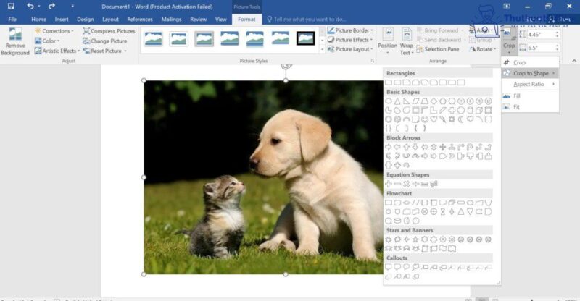
Task: Click Reset Picture
Action: tap(105, 51)
